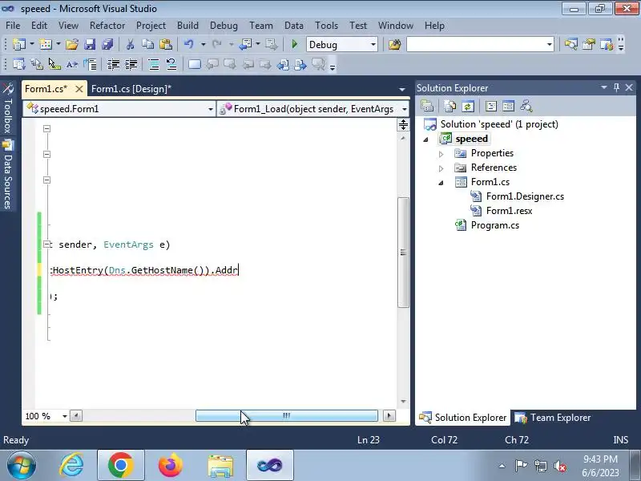This screenshot has width=641, height=481.
Task: Click the Save All icon
Action: click(107, 44)
